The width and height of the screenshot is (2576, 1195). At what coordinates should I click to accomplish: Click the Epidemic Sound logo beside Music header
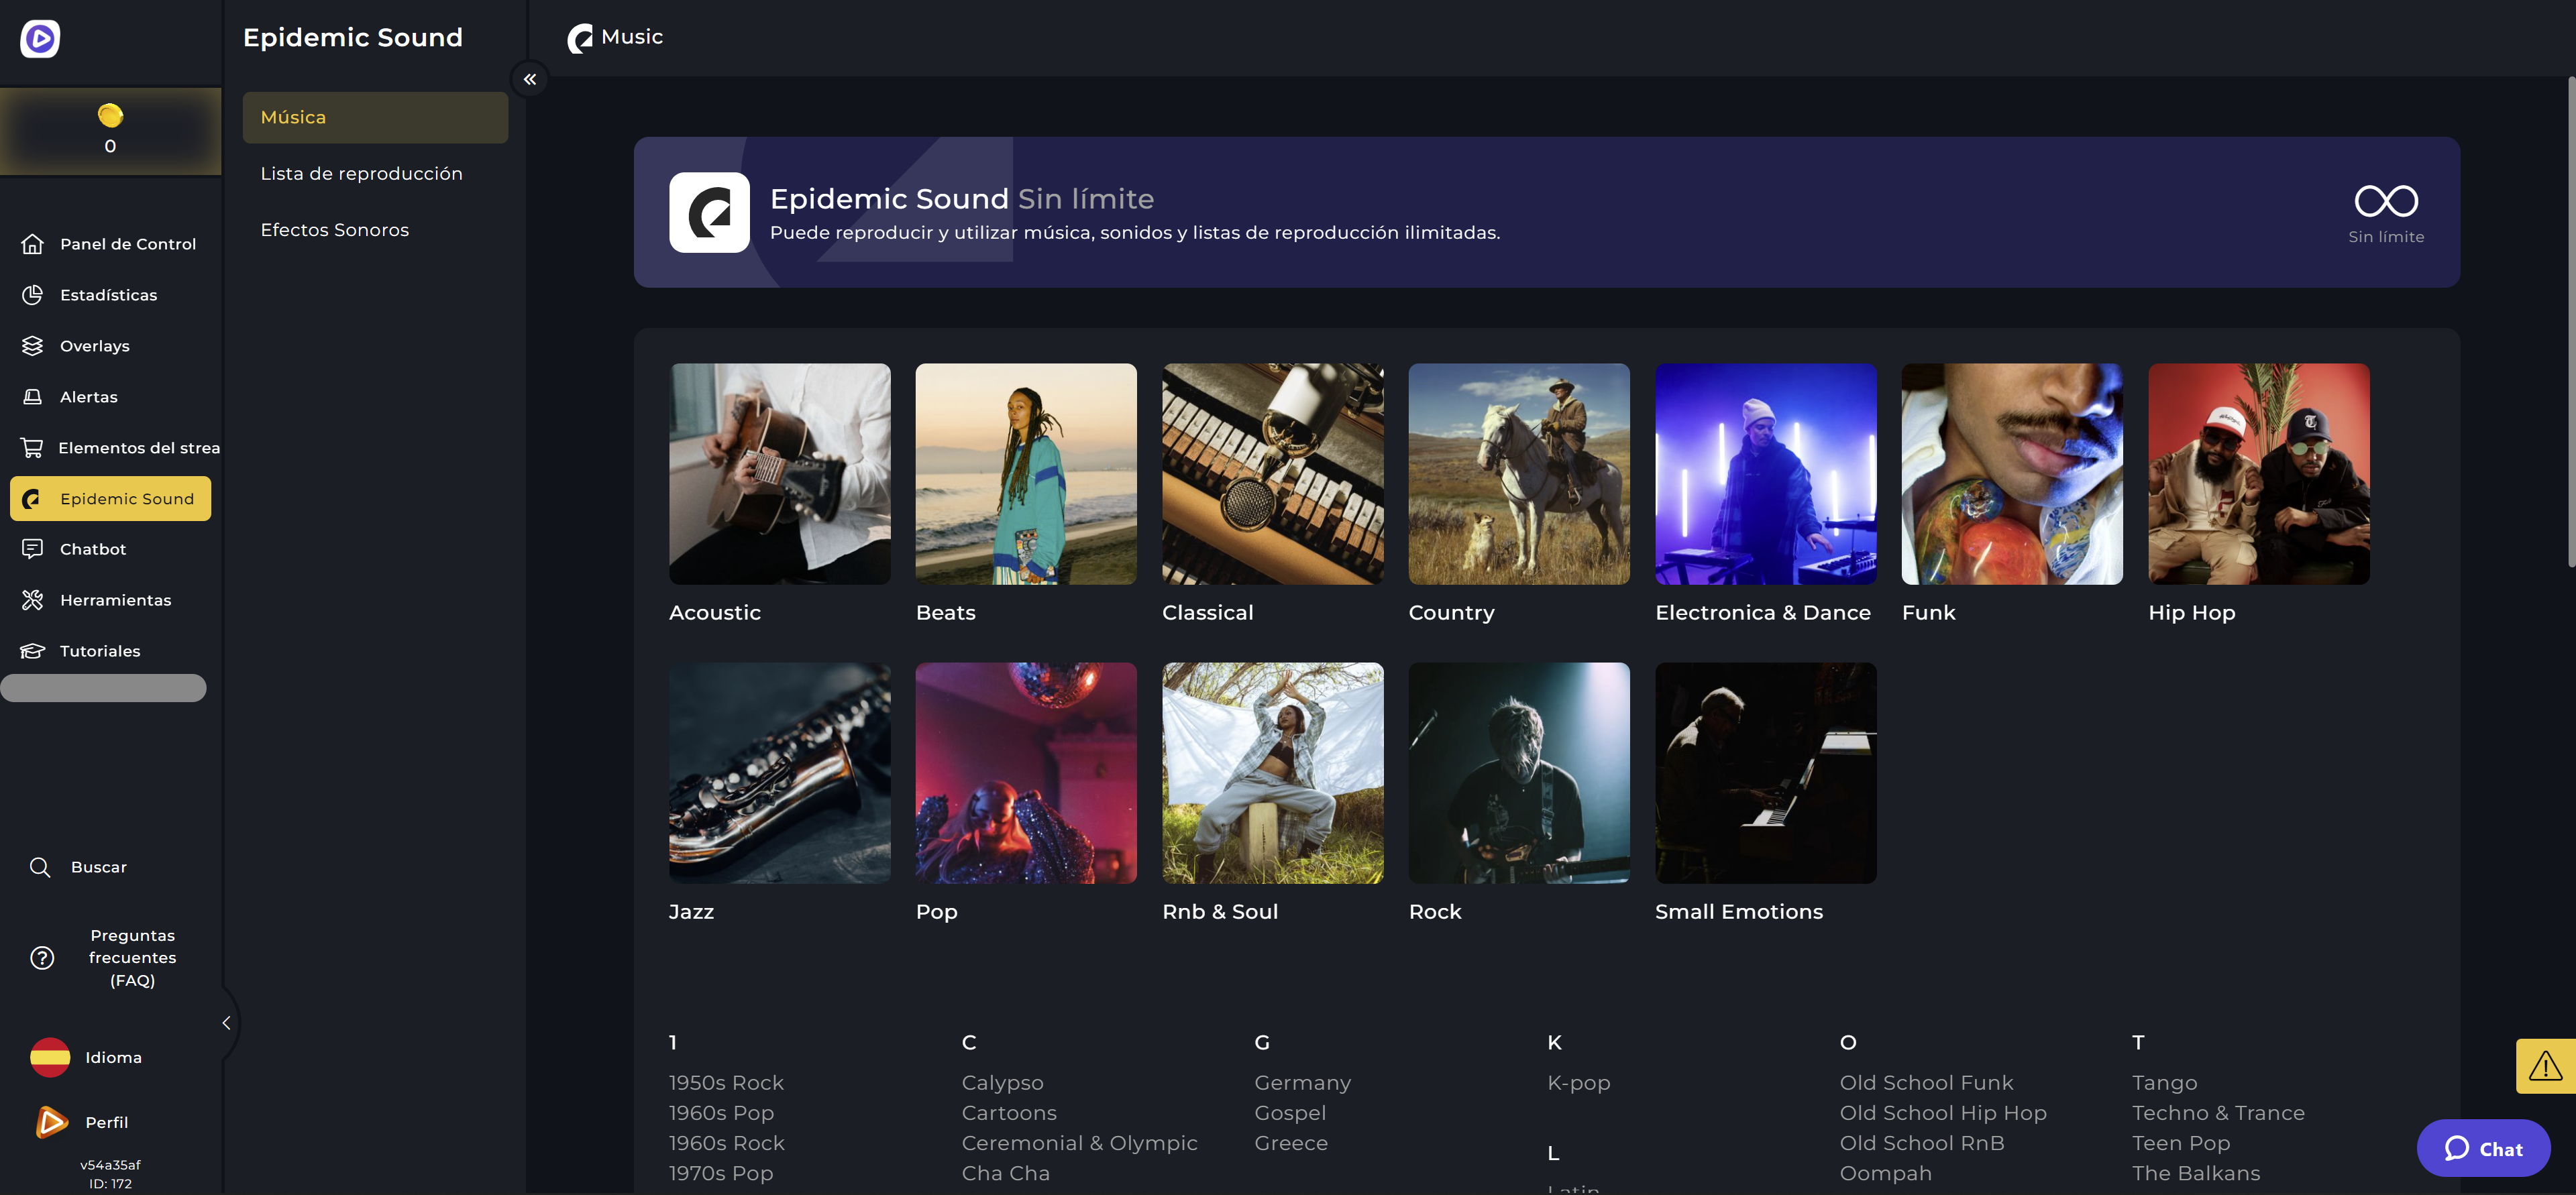click(581, 39)
